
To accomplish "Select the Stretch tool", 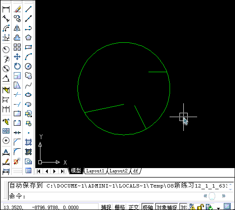I will point(17,85).
